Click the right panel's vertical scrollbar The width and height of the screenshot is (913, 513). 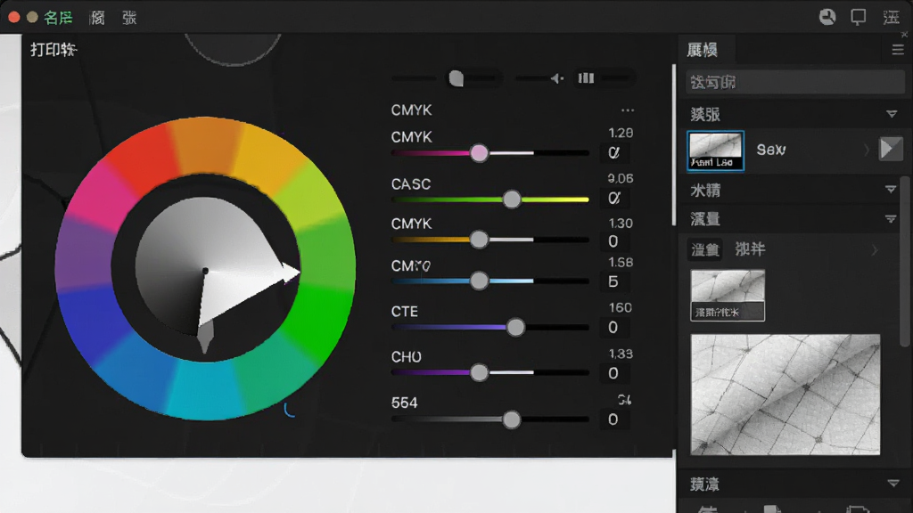[903, 262]
